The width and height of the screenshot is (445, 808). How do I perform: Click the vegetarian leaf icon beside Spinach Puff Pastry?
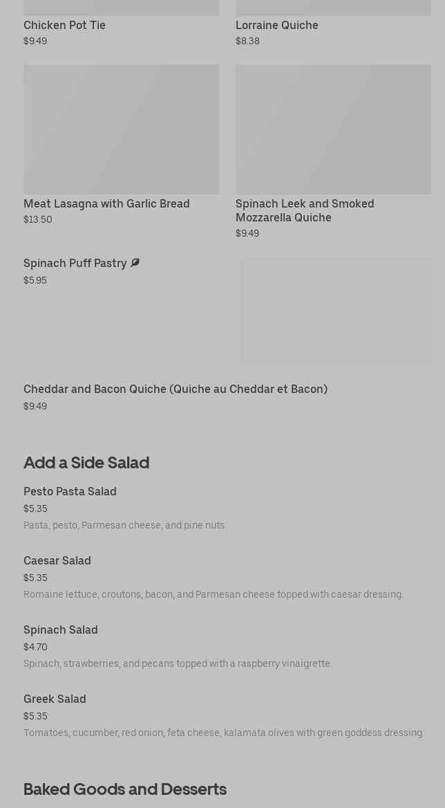coord(135,263)
